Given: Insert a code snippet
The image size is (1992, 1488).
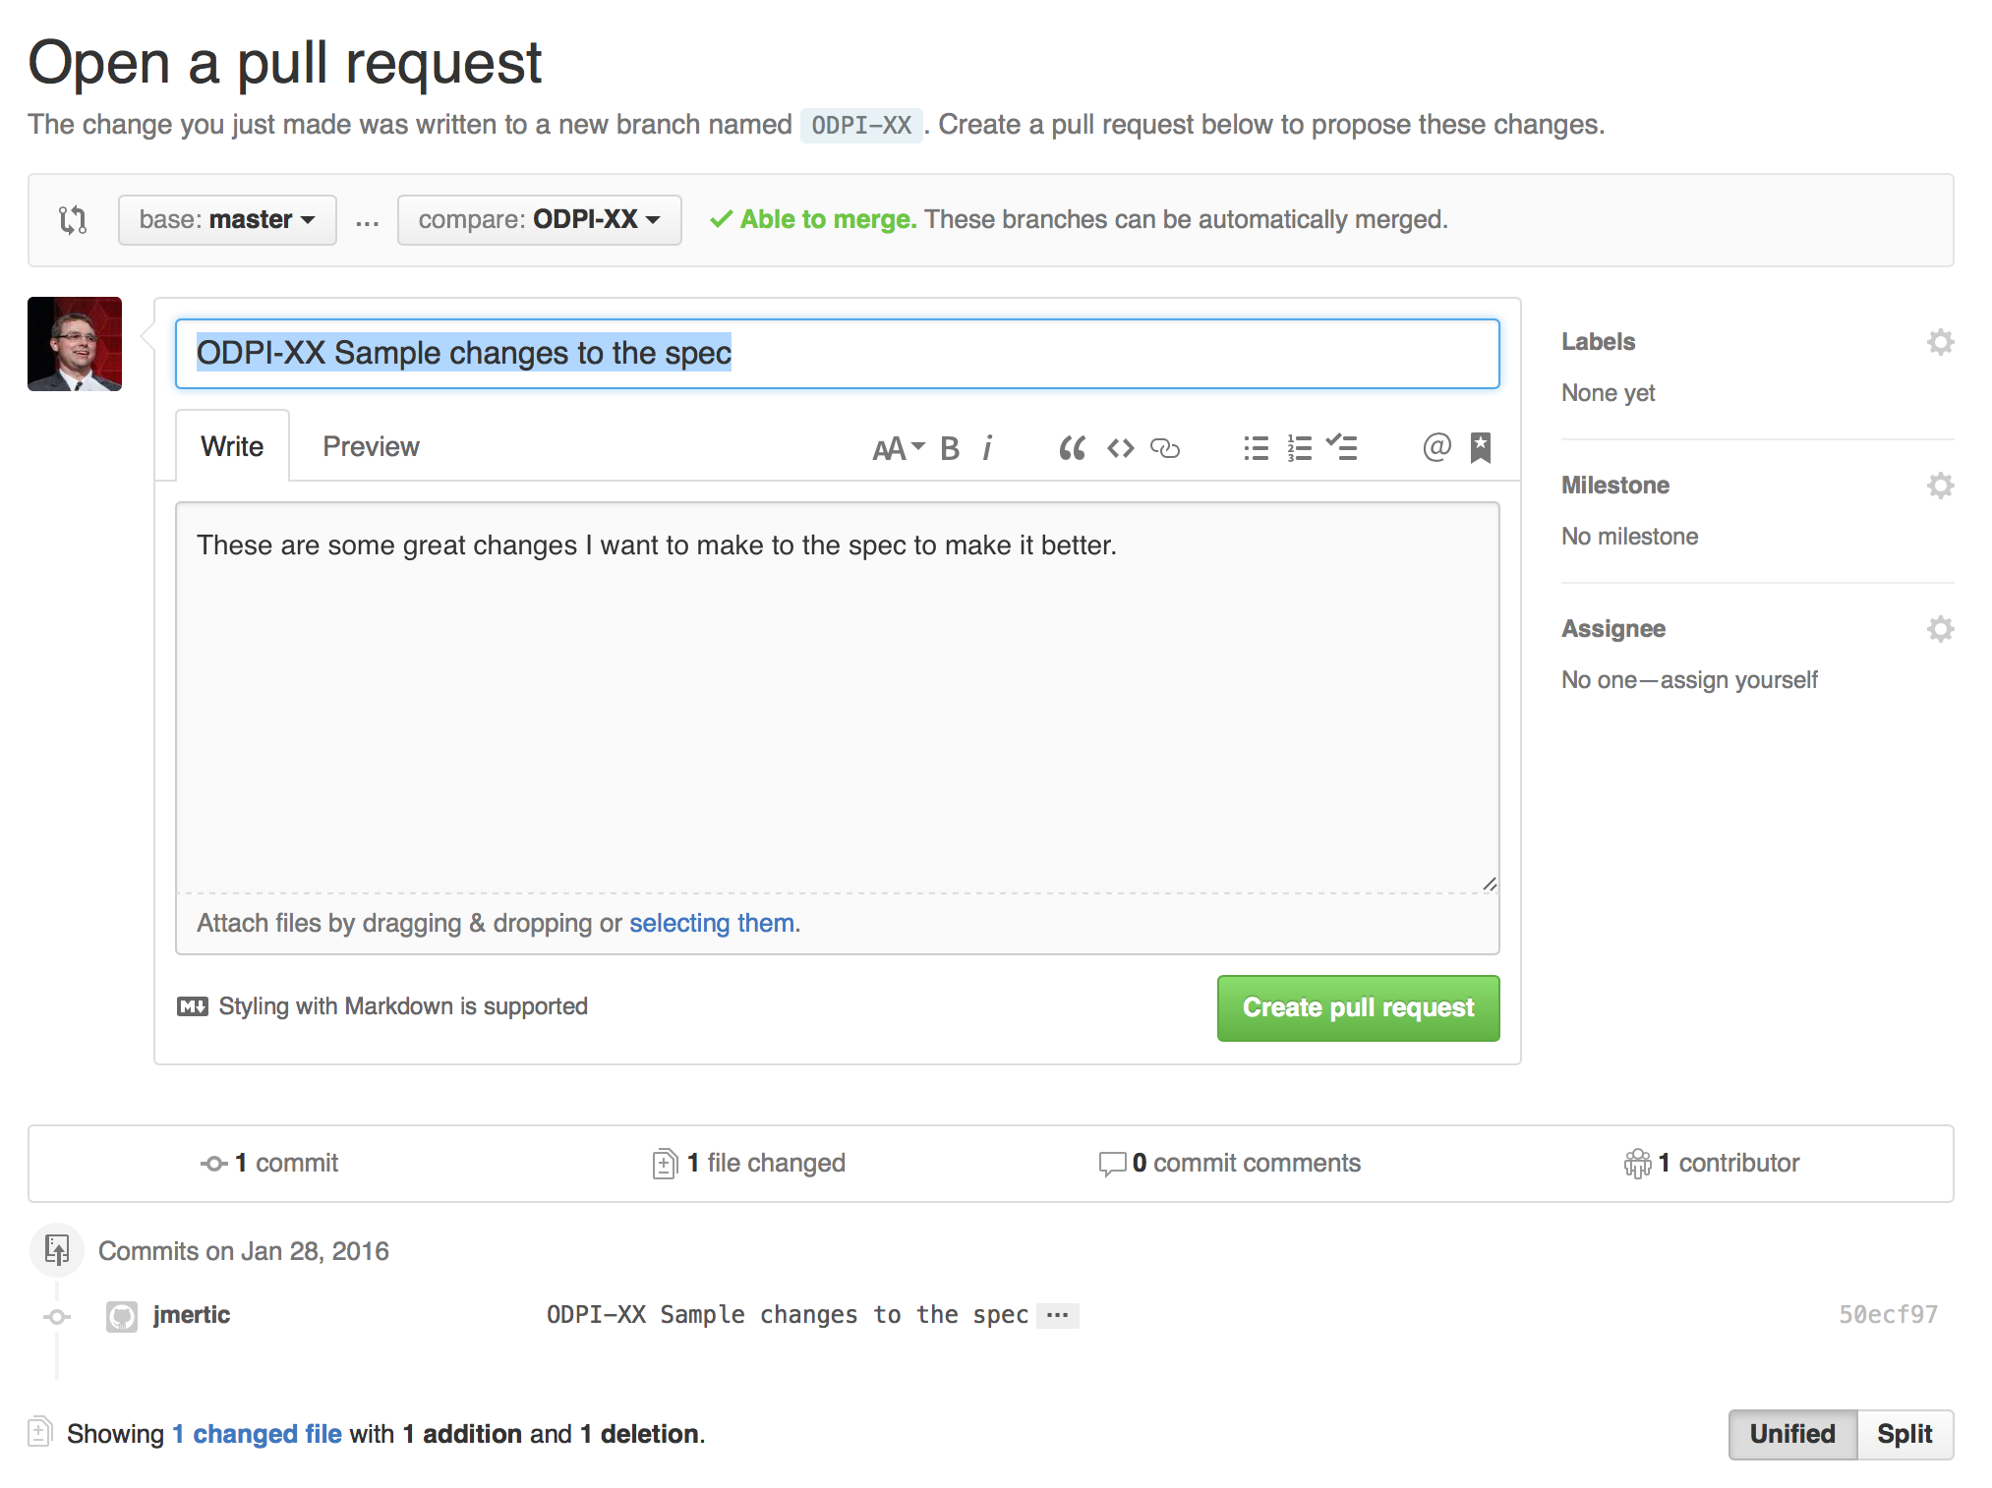Looking at the screenshot, I should point(1120,447).
